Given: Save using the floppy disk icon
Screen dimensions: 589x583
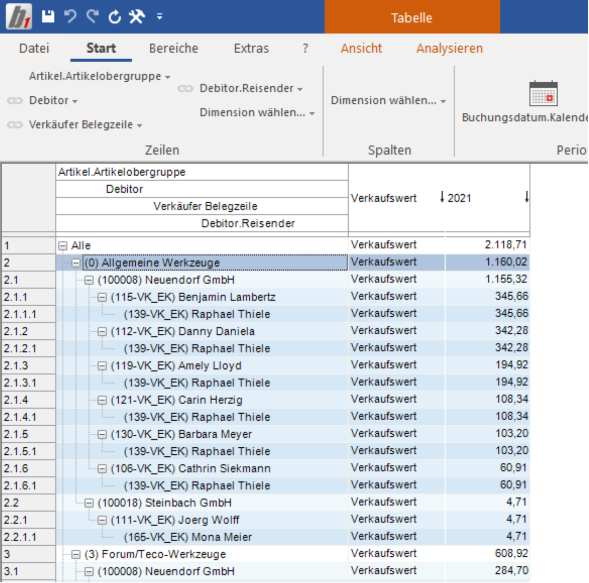Looking at the screenshot, I should click(x=48, y=16).
